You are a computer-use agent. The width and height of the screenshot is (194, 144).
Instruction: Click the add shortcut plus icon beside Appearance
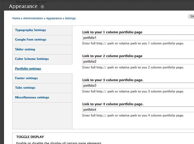(x=42, y=7)
